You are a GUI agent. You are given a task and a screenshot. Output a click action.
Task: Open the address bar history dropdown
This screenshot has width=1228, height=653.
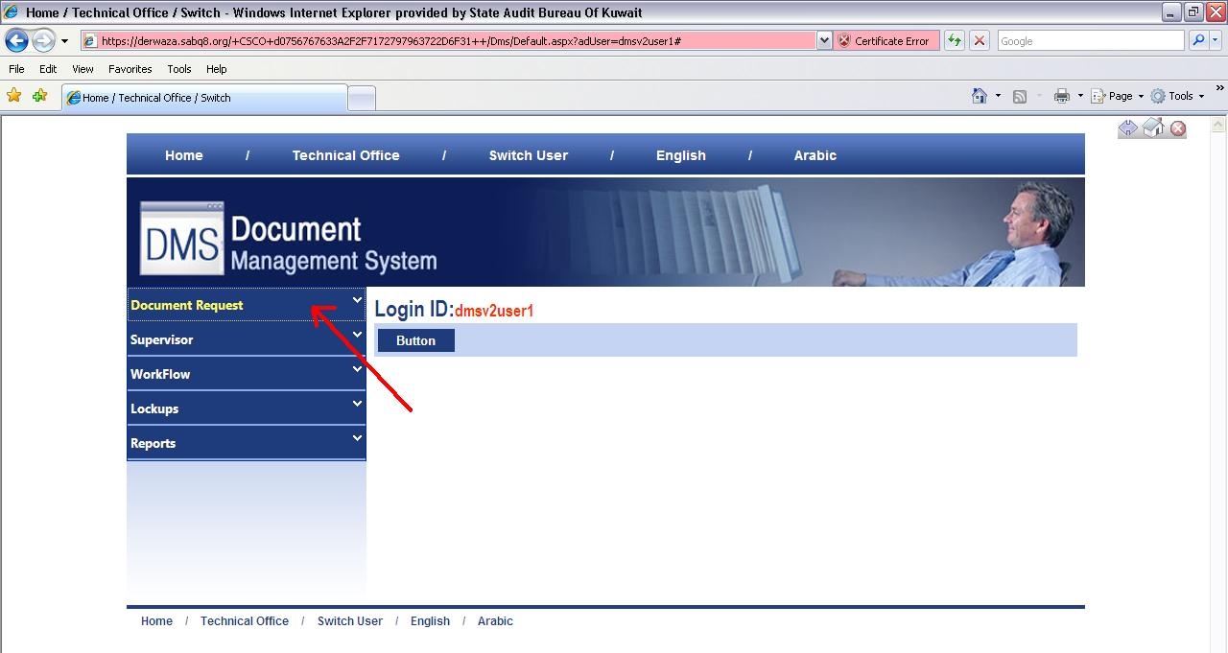point(824,41)
